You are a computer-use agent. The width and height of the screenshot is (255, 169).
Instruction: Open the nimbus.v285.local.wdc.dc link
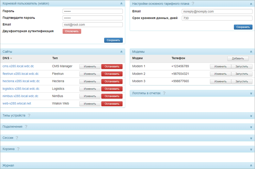coord(20,96)
